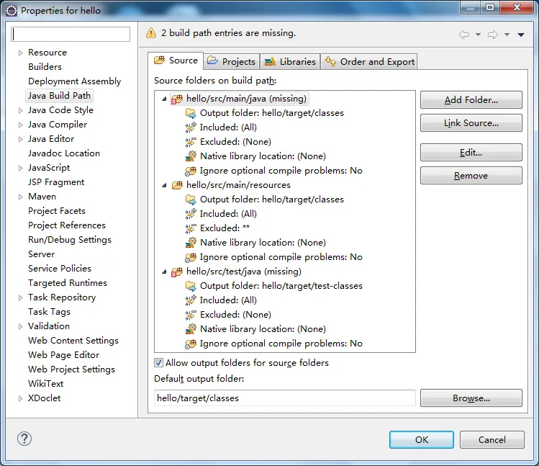Expand the Task Repository node
Image resolution: width=539 pixels, height=466 pixels.
point(20,297)
